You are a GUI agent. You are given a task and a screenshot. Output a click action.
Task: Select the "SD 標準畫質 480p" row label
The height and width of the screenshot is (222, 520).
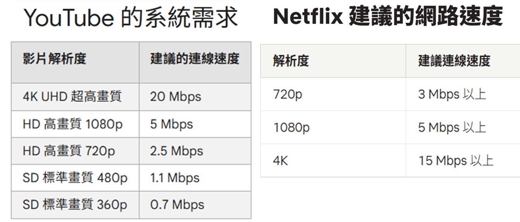coord(75,178)
